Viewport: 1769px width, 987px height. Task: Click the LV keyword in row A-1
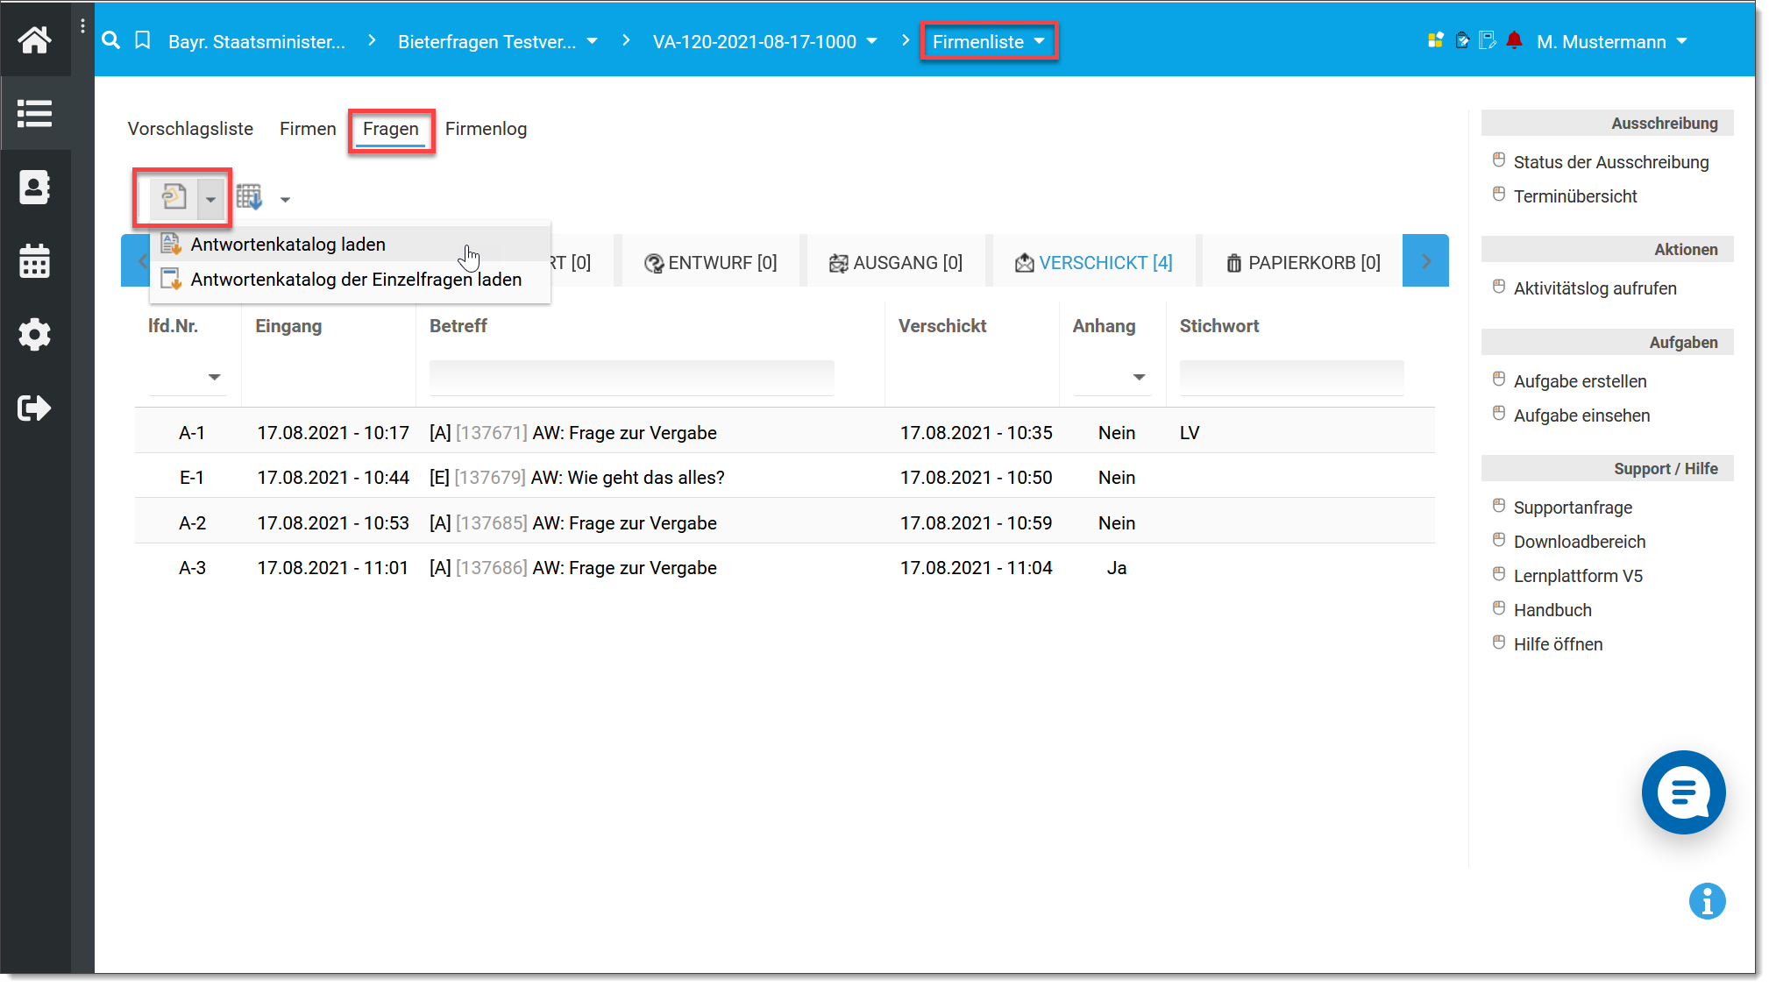[x=1190, y=433]
